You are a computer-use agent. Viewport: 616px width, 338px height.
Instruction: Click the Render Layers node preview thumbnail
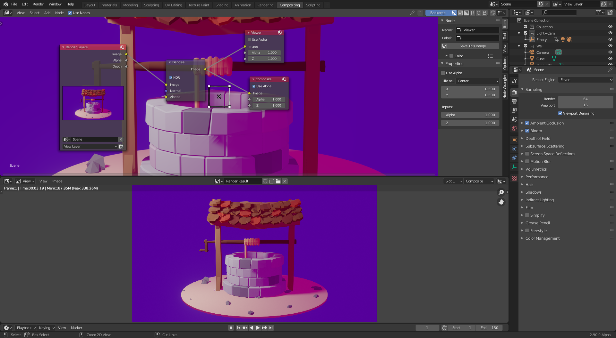93,103
